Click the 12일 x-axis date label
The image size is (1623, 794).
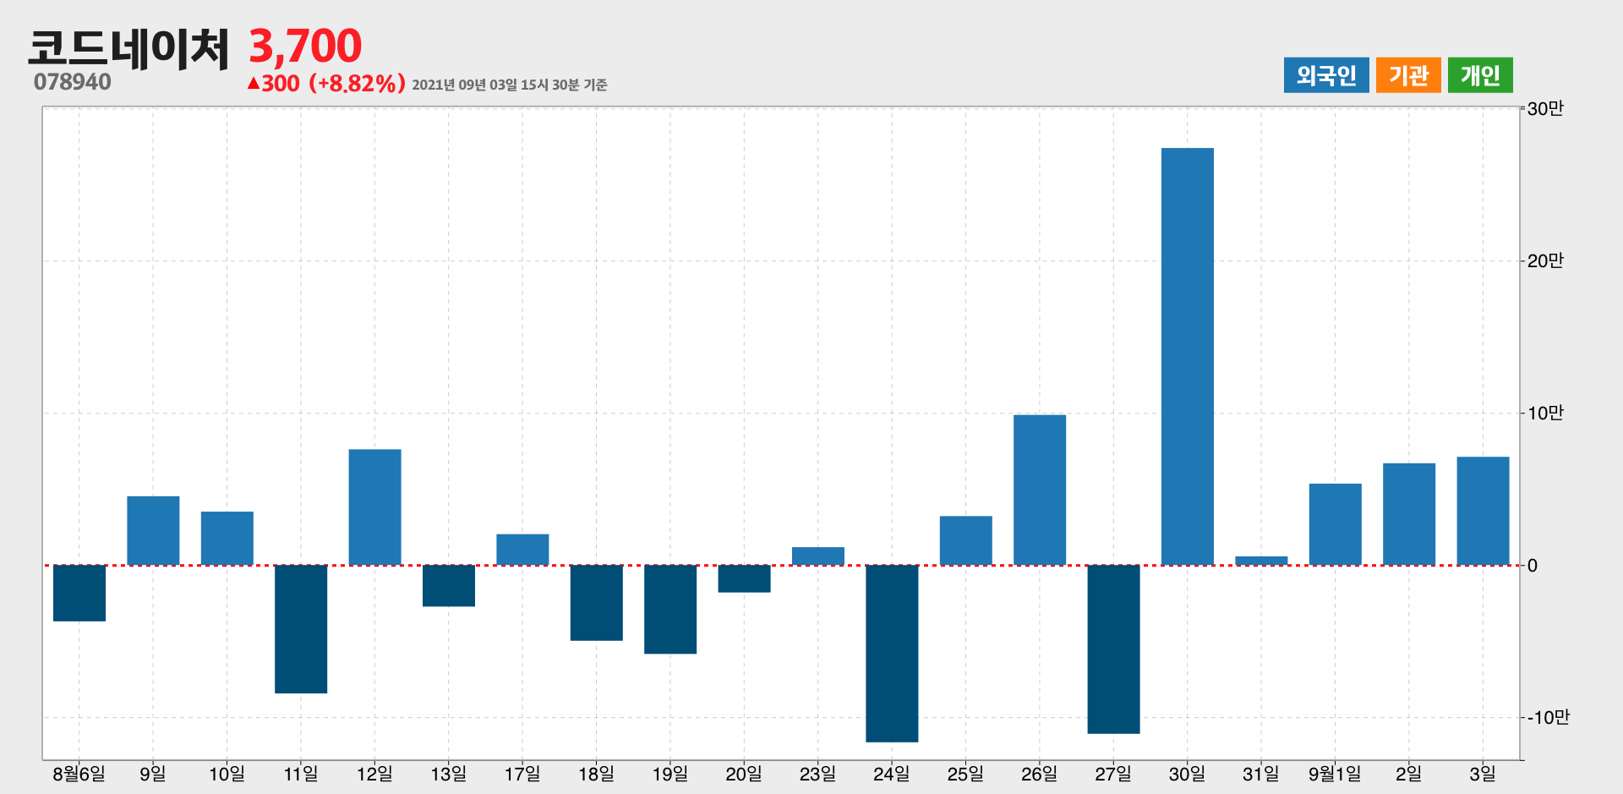tap(374, 773)
